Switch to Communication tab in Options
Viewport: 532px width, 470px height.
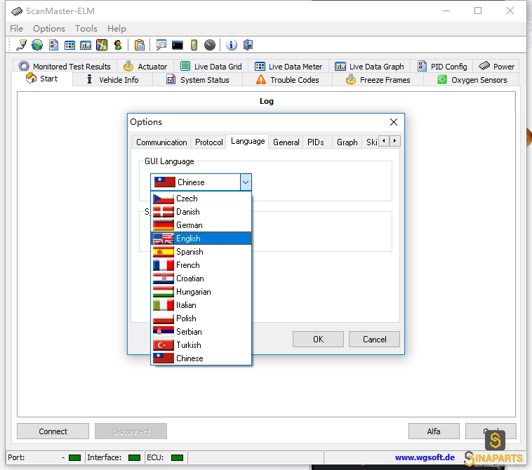[x=161, y=142]
